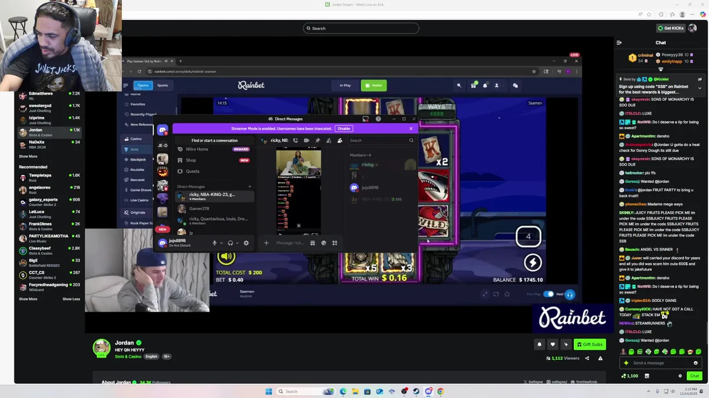
Task: Open Discord user settings gear
Action: [246, 243]
